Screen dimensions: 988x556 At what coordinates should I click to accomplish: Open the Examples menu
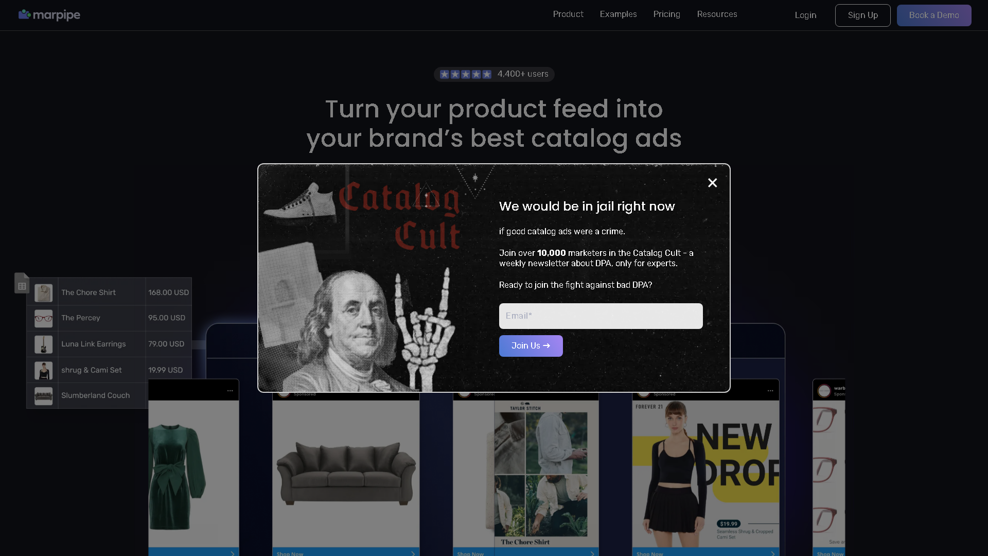click(x=618, y=14)
